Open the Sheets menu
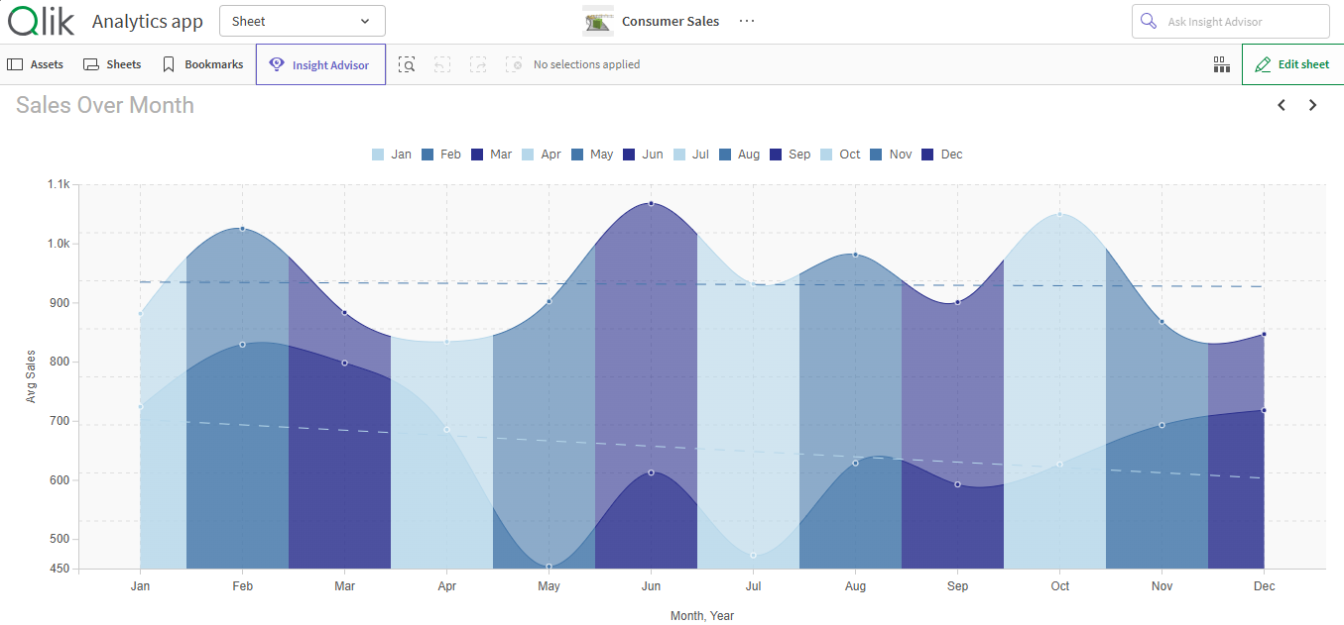1344x625 pixels. [x=112, y=64]
